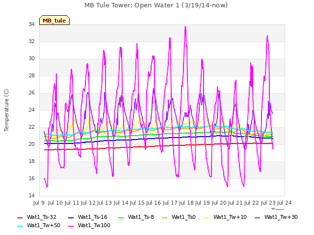
Task: Click the 18 y-axis tick label
Action: tap(31, 162)
